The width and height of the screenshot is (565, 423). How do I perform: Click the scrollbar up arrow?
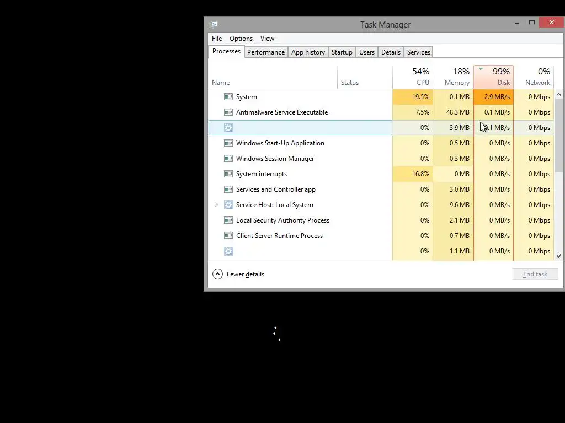pos(558,95)
